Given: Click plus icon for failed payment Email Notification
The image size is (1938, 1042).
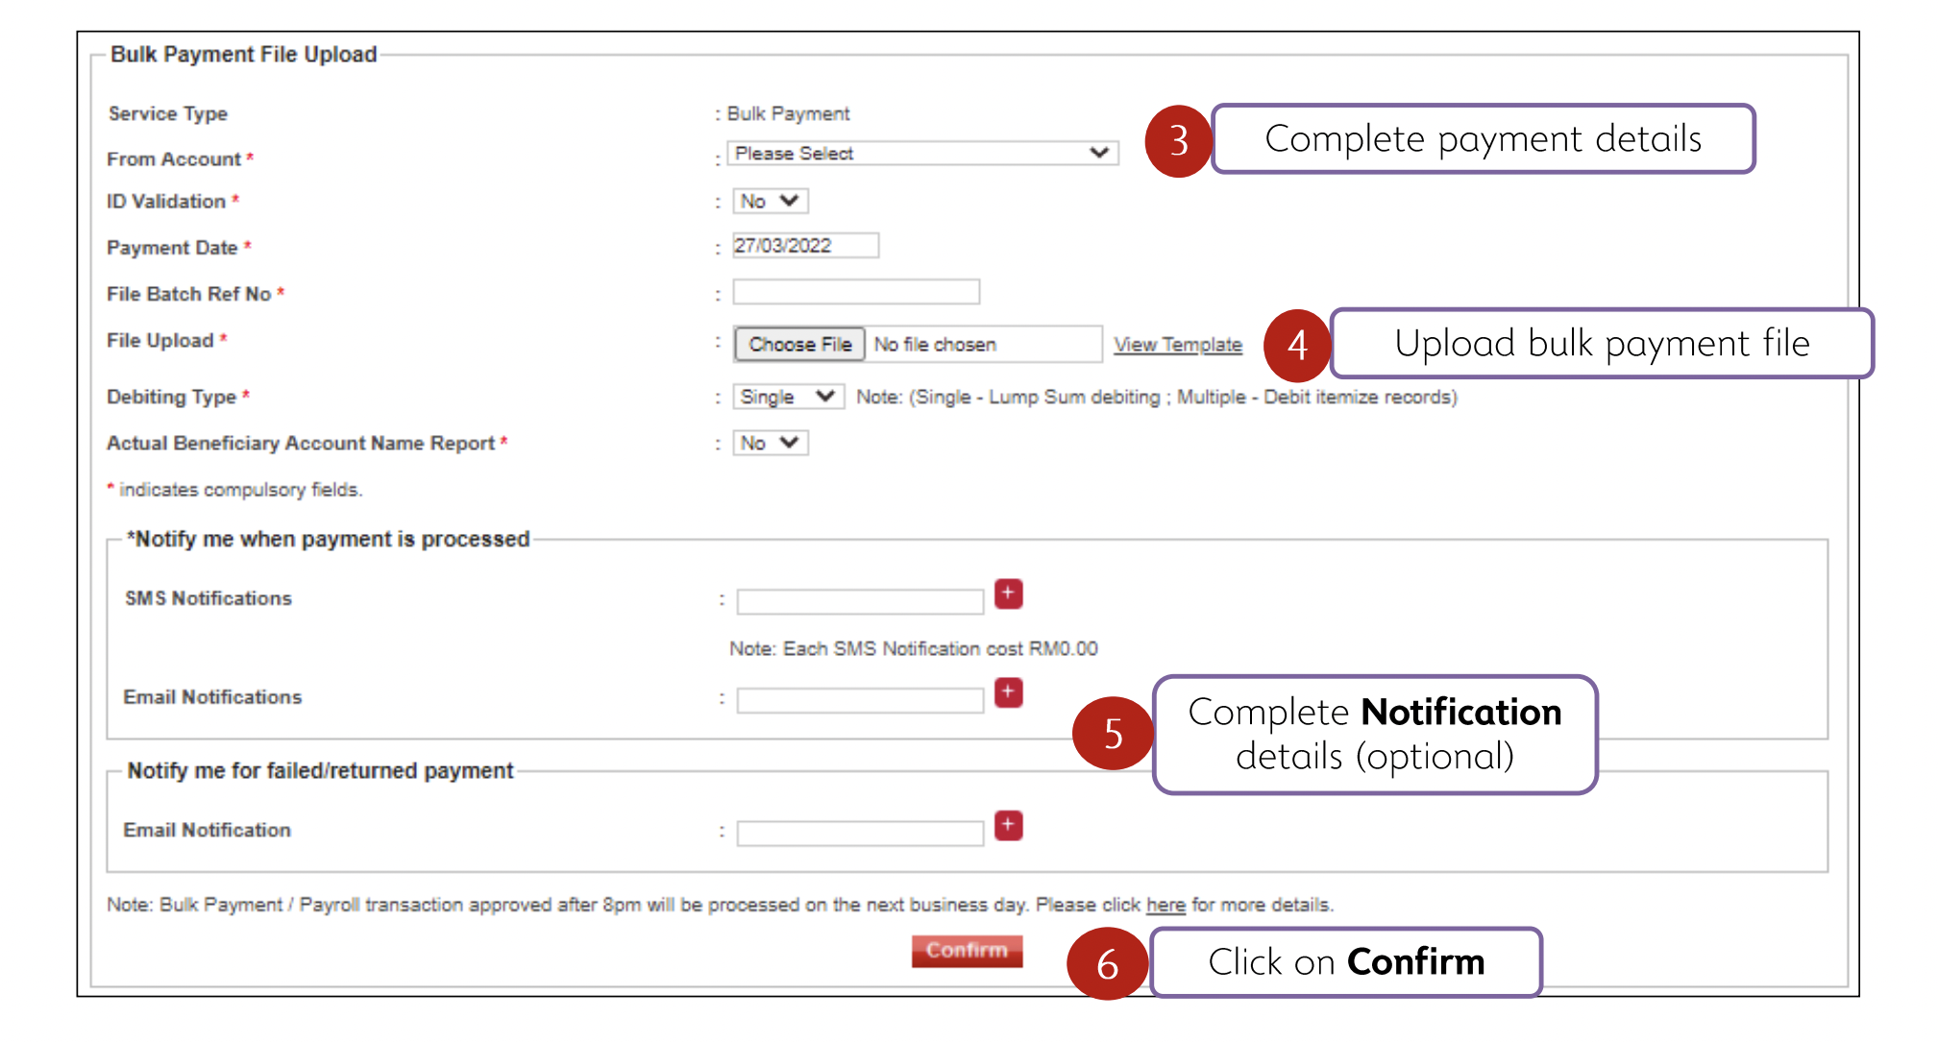Looking at the screenshot, I should (1008, 826).
